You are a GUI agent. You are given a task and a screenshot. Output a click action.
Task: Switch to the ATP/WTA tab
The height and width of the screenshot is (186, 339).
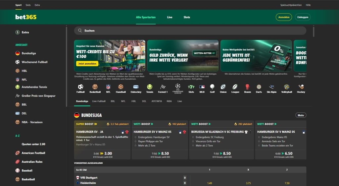[x=157, y=101]
